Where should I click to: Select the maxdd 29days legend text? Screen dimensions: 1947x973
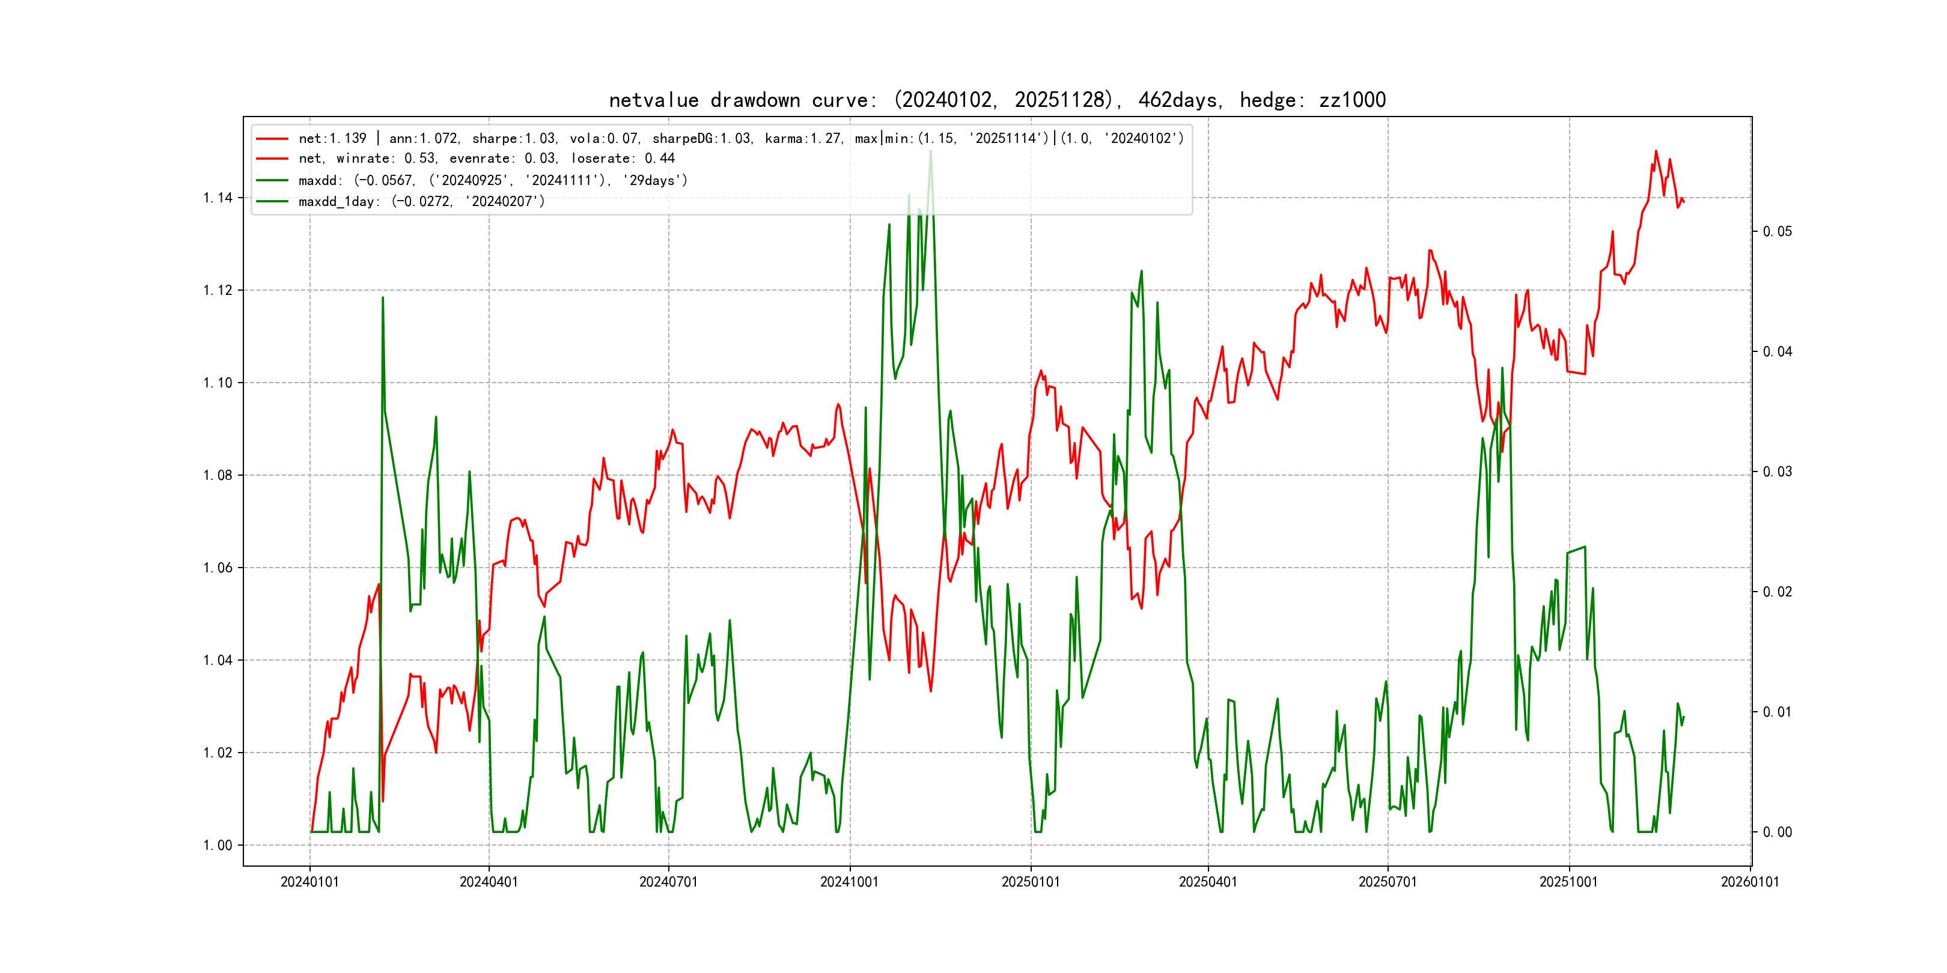point(493,181)
